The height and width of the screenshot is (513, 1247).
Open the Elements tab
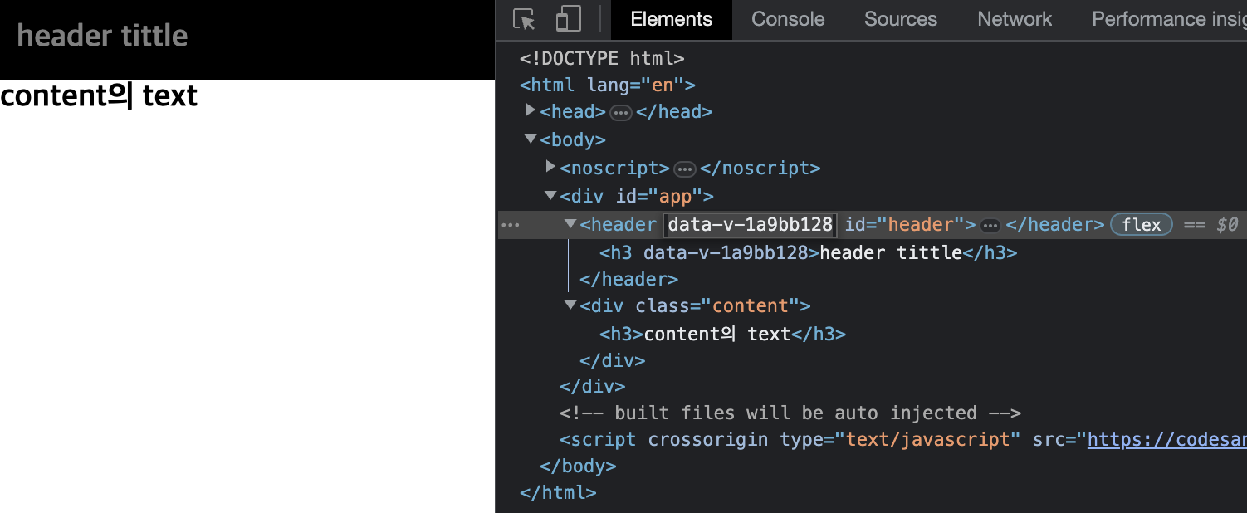click(672, 19)
